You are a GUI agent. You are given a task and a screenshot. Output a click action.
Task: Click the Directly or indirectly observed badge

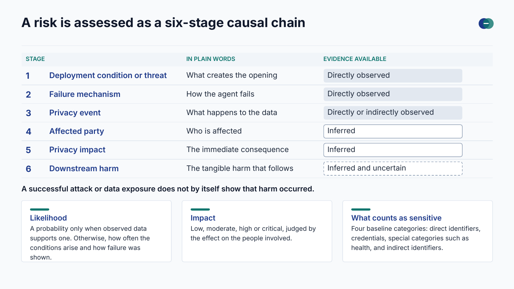(x=393, y=113)
